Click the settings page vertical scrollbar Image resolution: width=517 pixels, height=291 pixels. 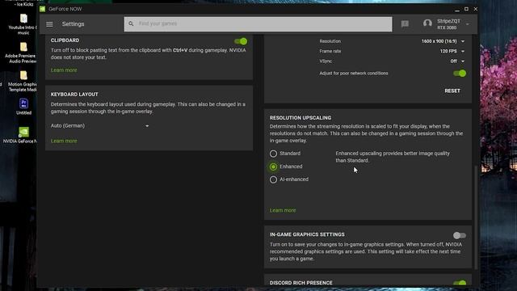pyautogui.click(x=476, y=217)
